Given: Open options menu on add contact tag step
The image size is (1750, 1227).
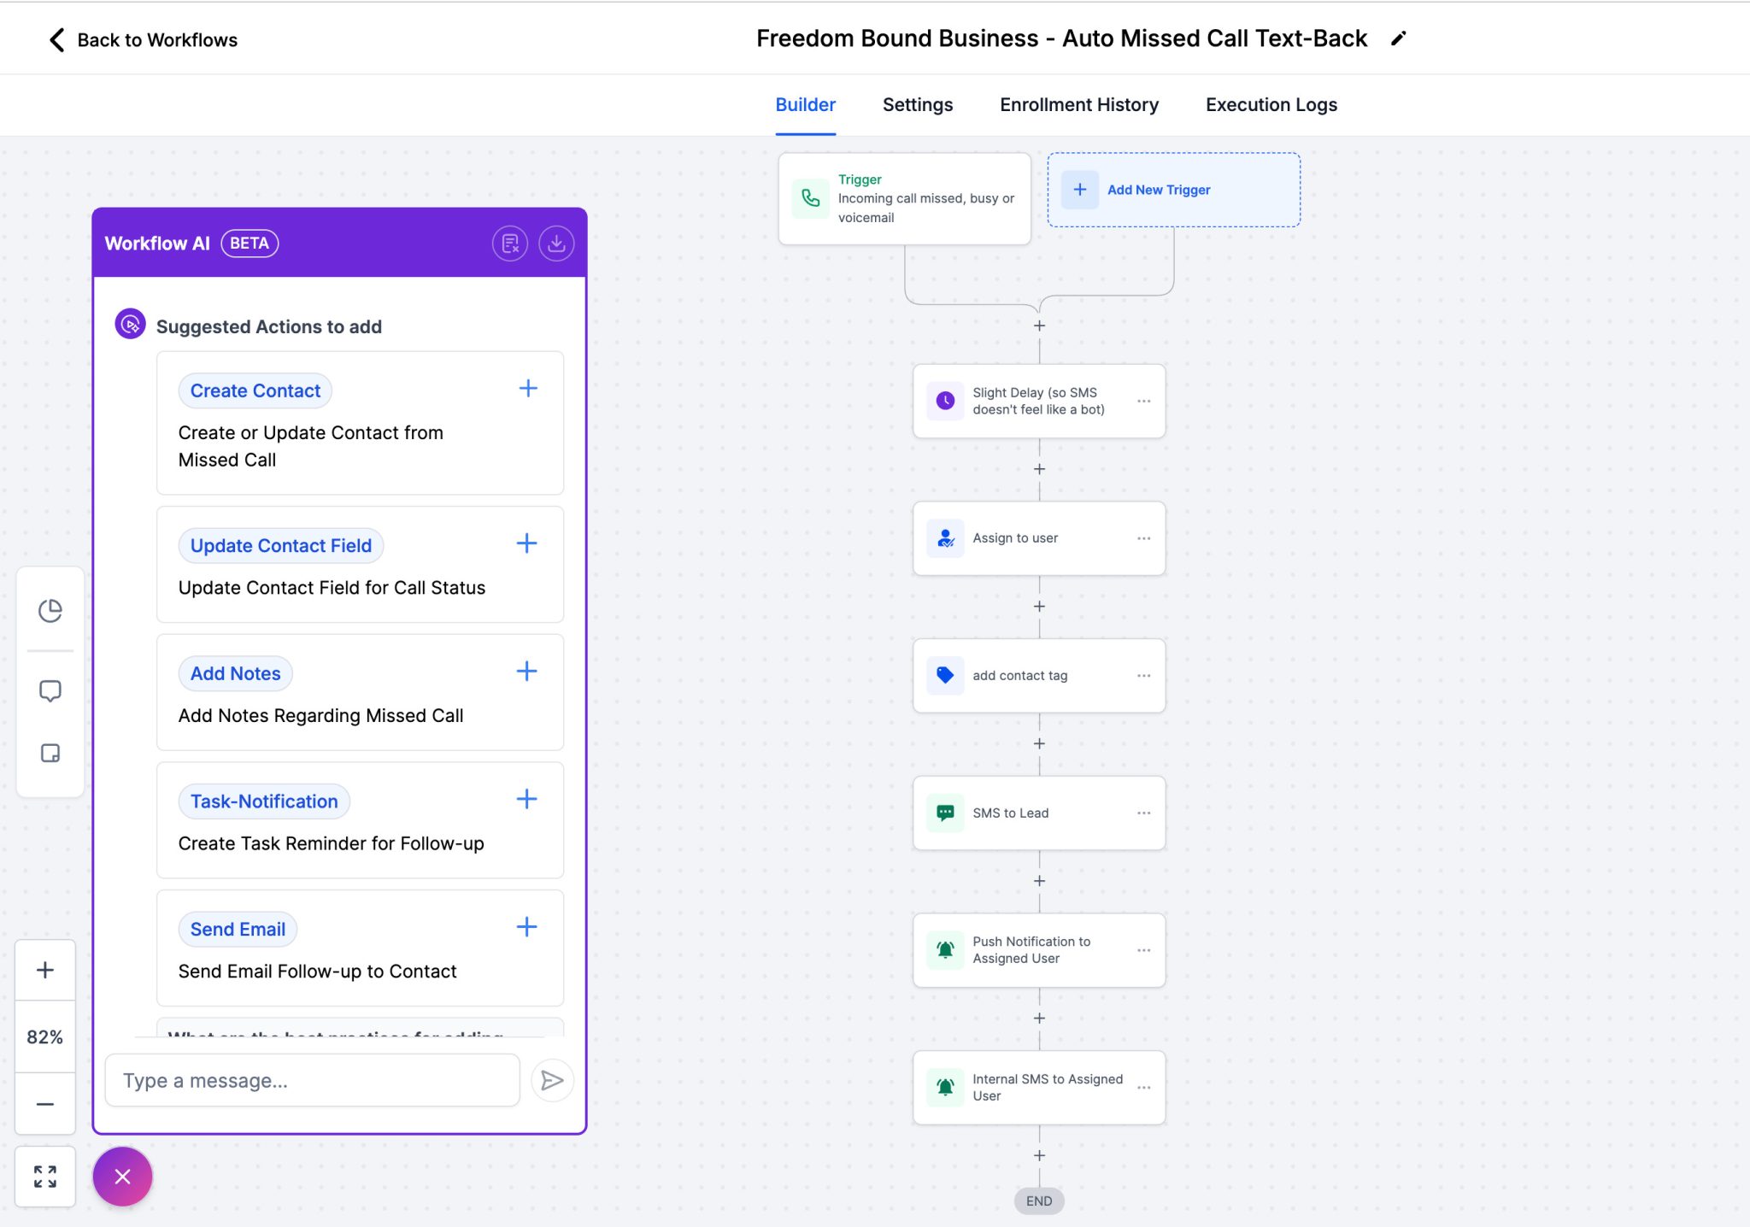Looking at the screenshot, I should click(x=1143, y=675).
